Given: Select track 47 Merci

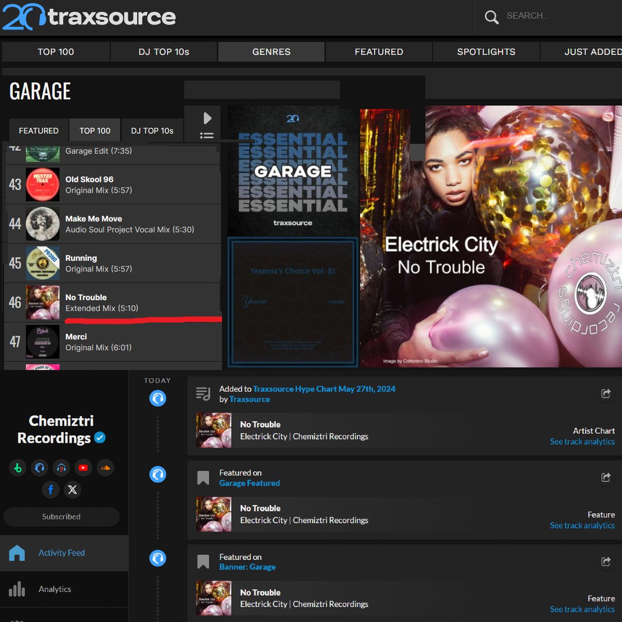Looking at the screenshot, I should click(x=113, y=342).
